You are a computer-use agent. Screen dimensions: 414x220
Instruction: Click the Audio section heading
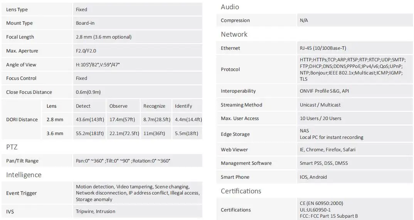[x=230, y=7]
